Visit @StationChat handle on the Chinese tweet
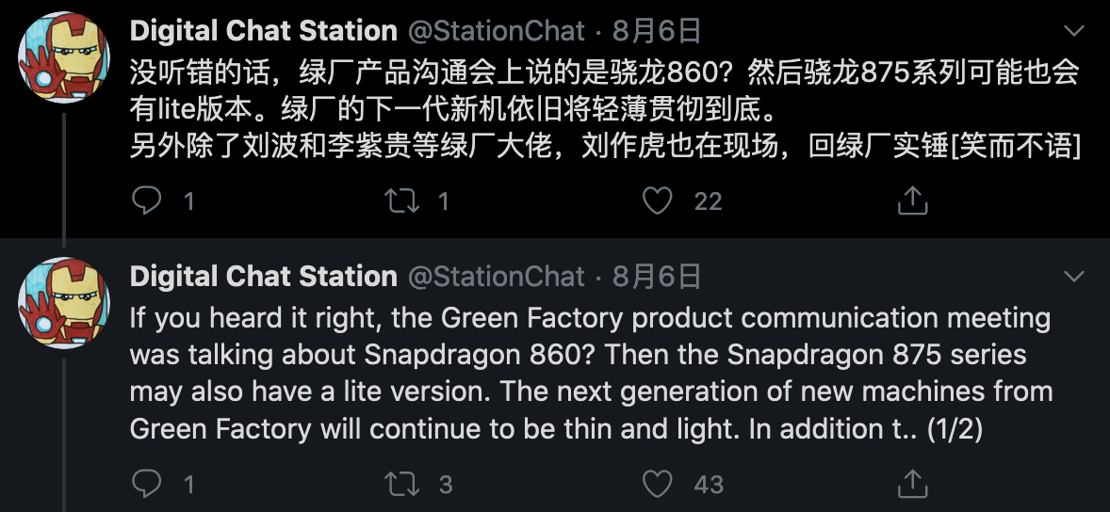 click(496, 31)
